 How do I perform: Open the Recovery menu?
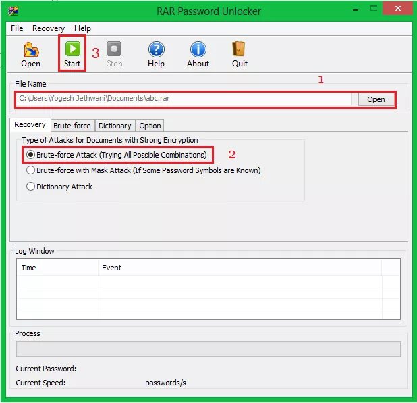[49, 28]
